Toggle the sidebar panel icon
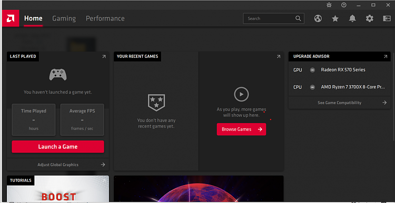 coord(387,18)
